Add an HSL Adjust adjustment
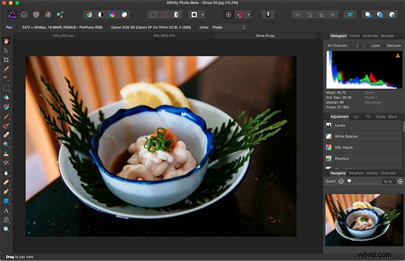The width and height of the screenshot is (405, 261). (x=363, y=148)
